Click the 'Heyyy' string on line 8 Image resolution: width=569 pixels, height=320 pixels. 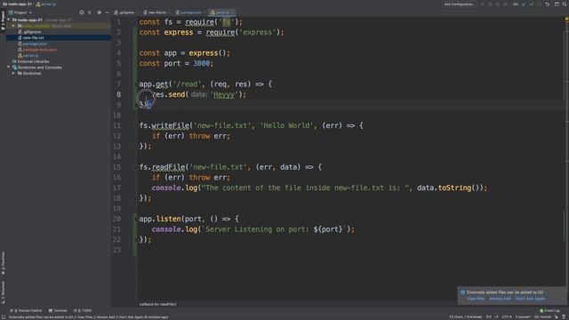click(223, 95)
